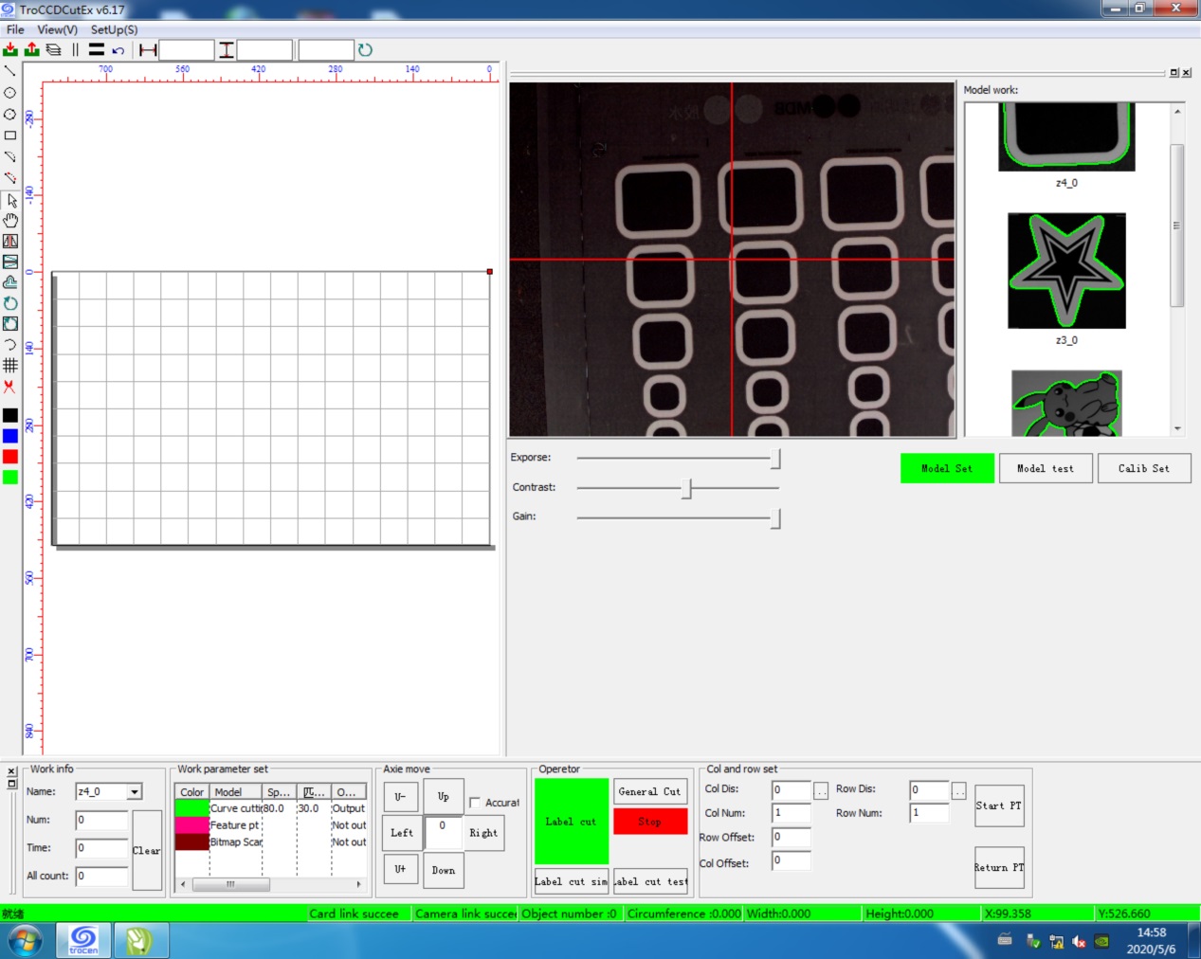1201x959 pixels.
Task: Enable Output for the Feature pt model
Action: coord(347,824)
